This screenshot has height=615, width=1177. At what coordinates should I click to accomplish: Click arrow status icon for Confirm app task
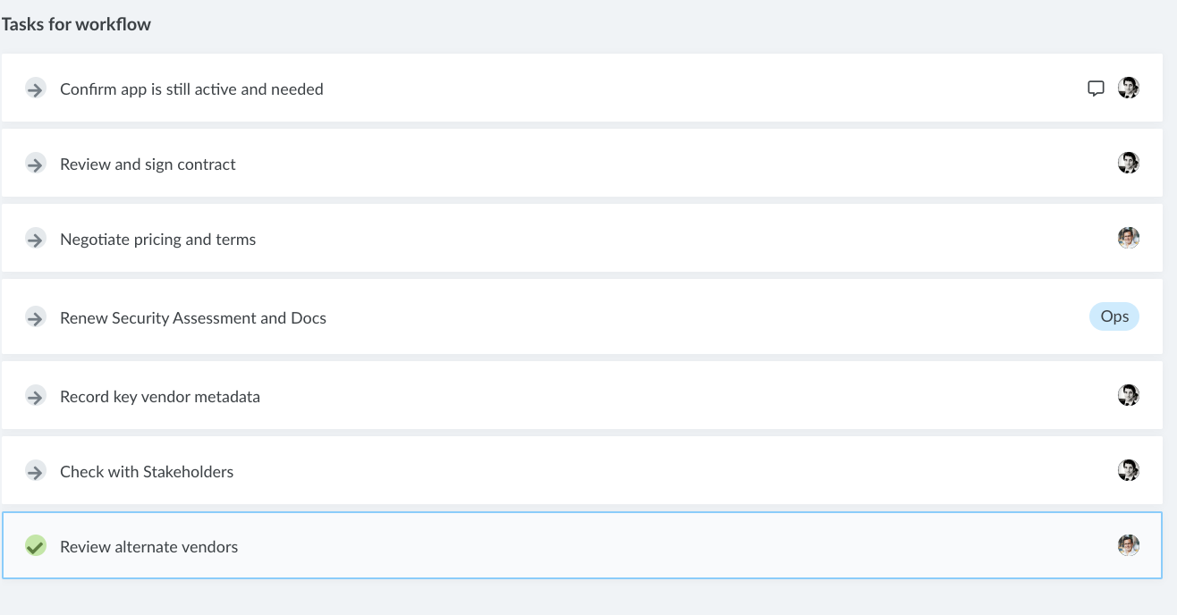coord(35,88)
